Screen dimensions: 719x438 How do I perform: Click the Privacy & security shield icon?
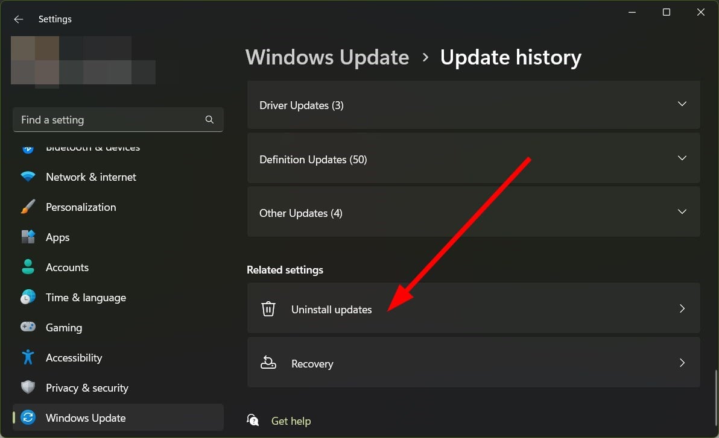click(x=28, y=387)
